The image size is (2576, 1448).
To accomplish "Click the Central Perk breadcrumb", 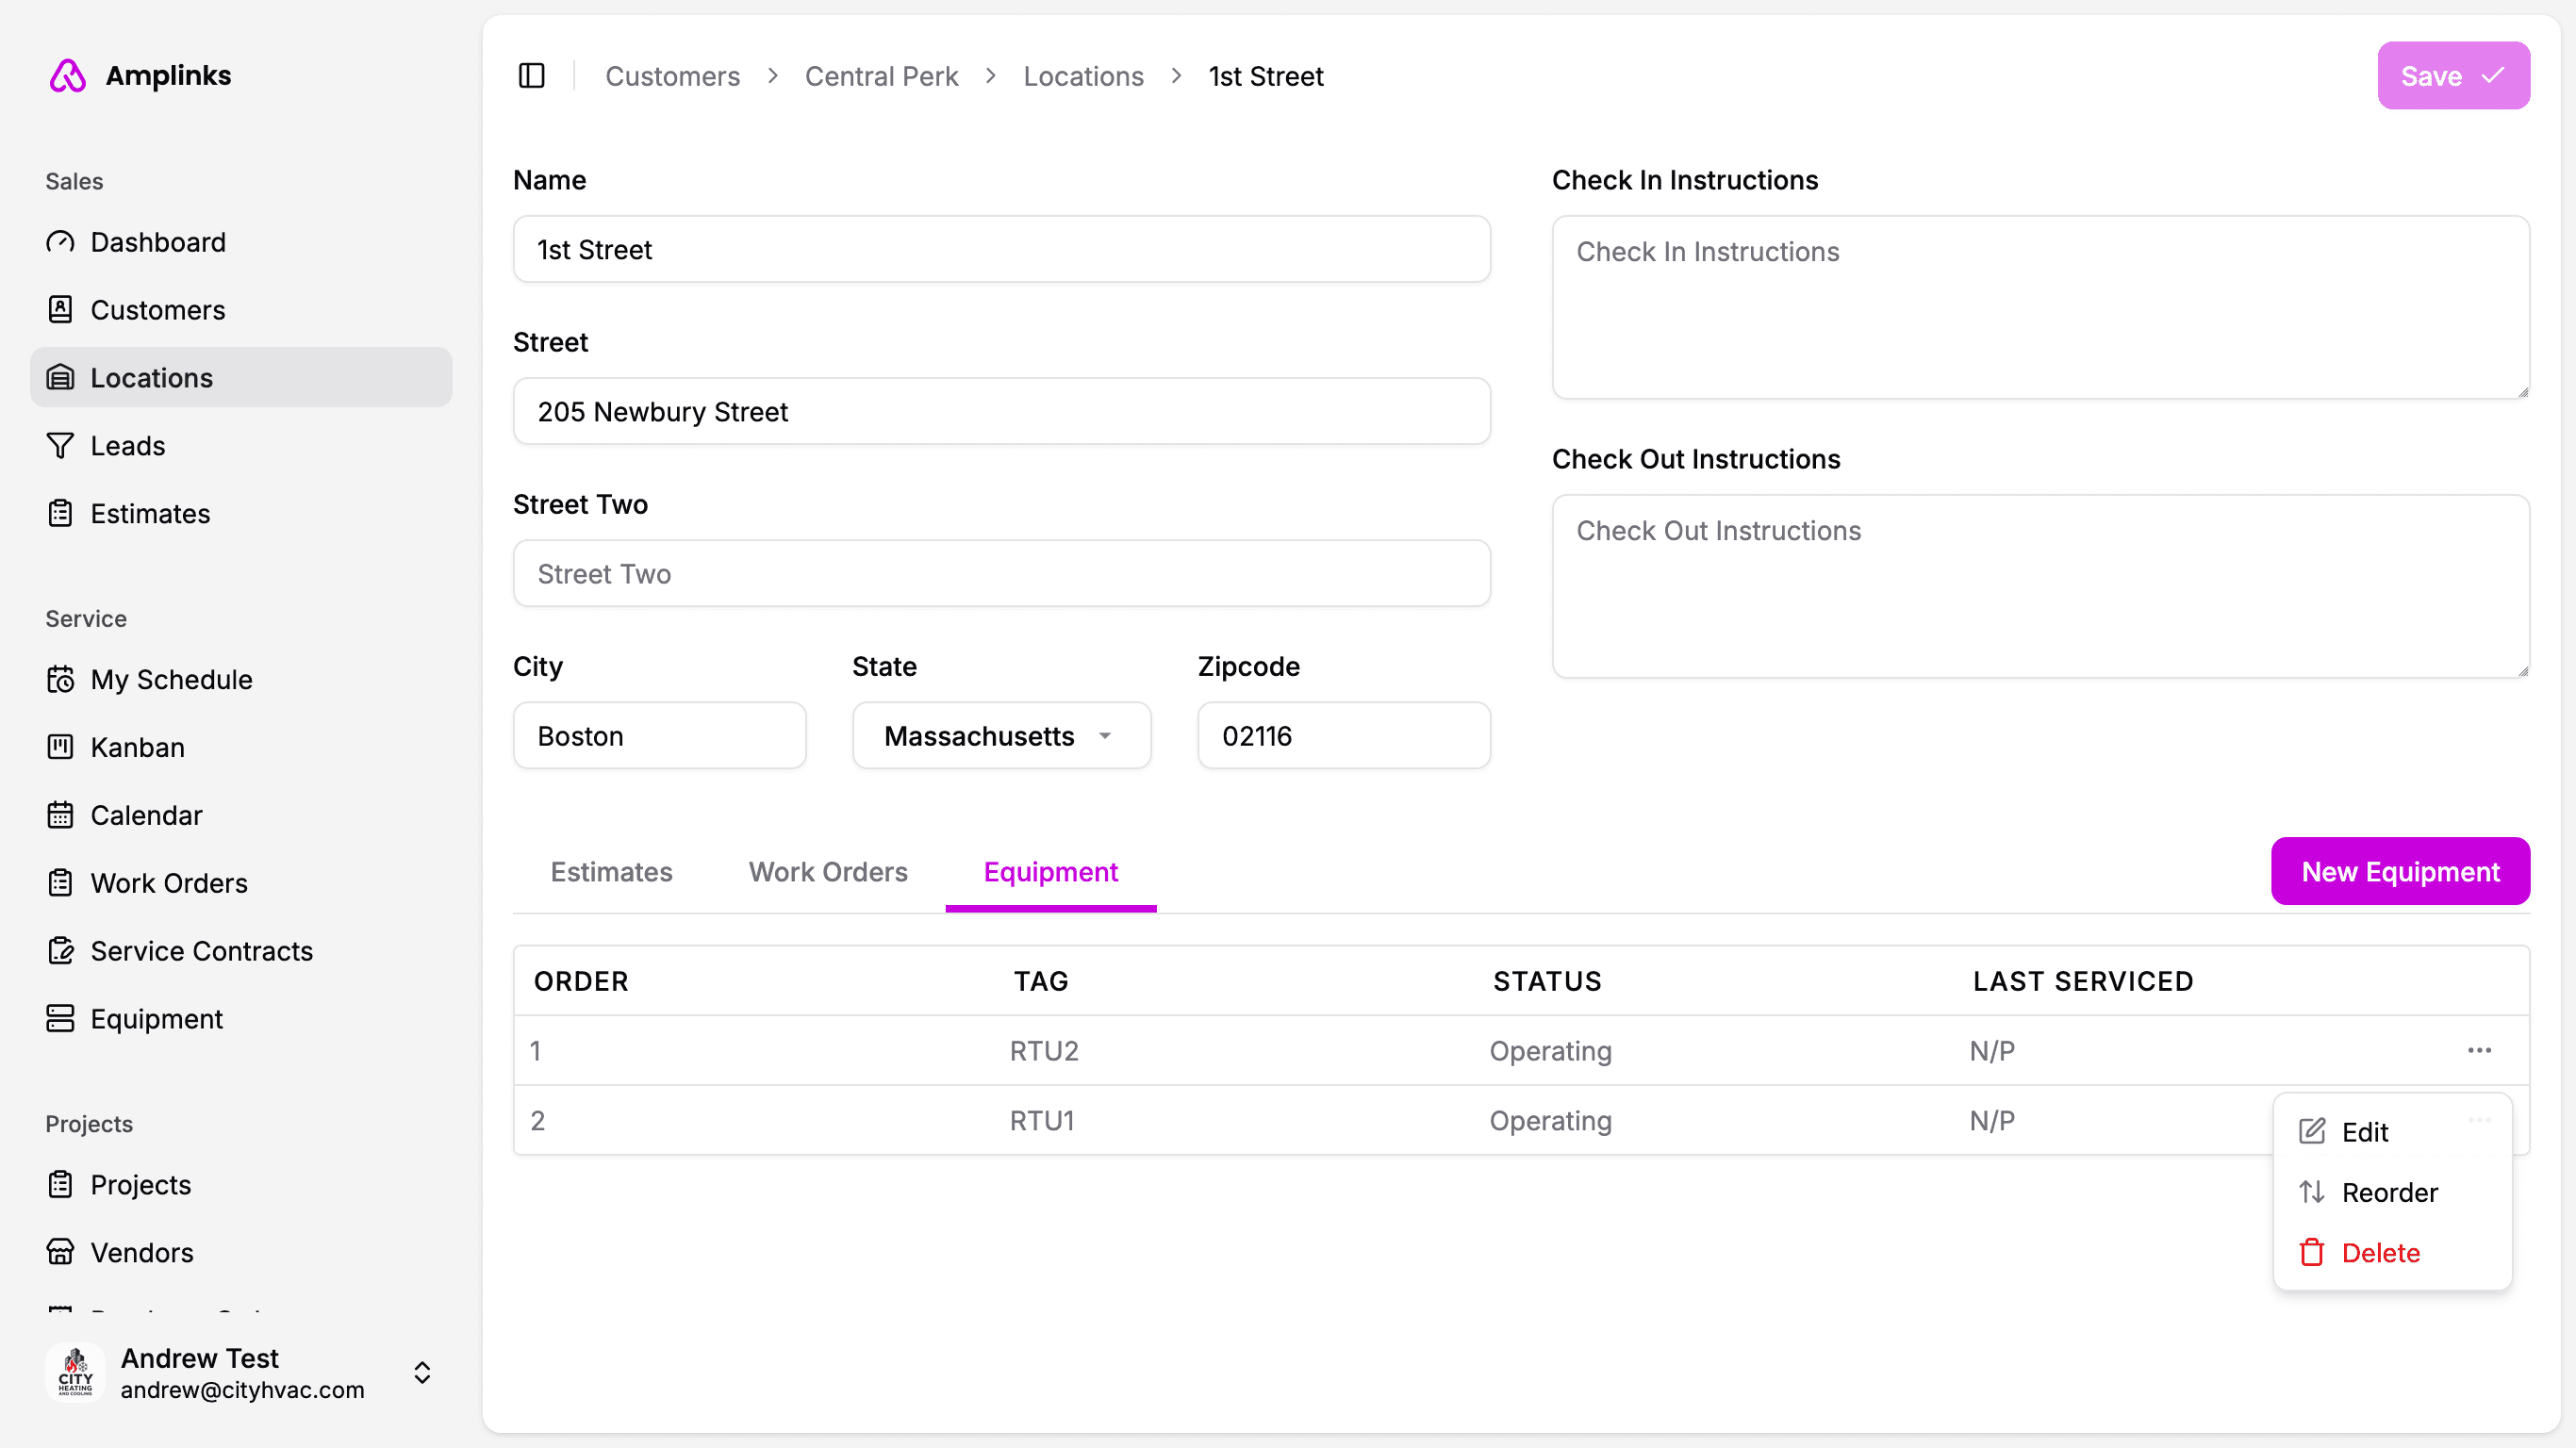I will (880, 76).
